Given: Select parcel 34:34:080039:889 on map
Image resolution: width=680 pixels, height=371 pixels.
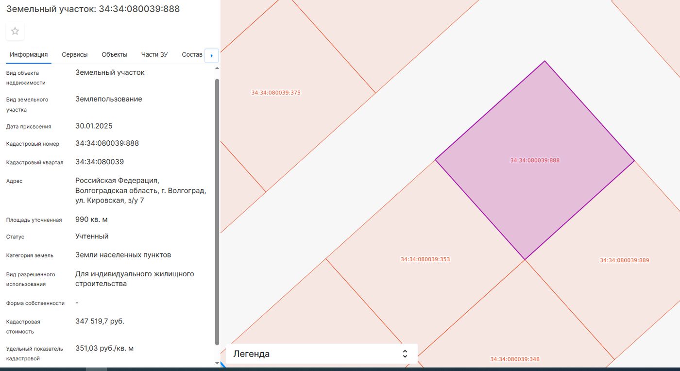Looking at the screenshot, I should 624,260.
